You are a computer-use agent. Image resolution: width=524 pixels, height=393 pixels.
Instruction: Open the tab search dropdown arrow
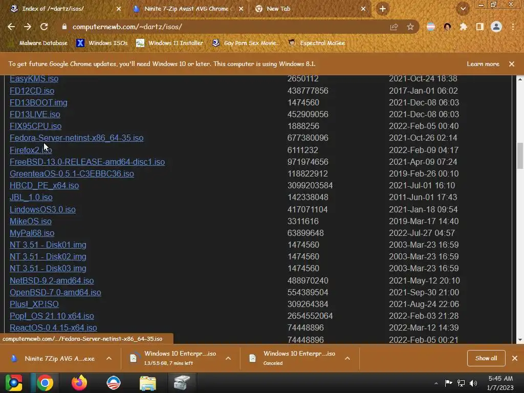(463, 9)
